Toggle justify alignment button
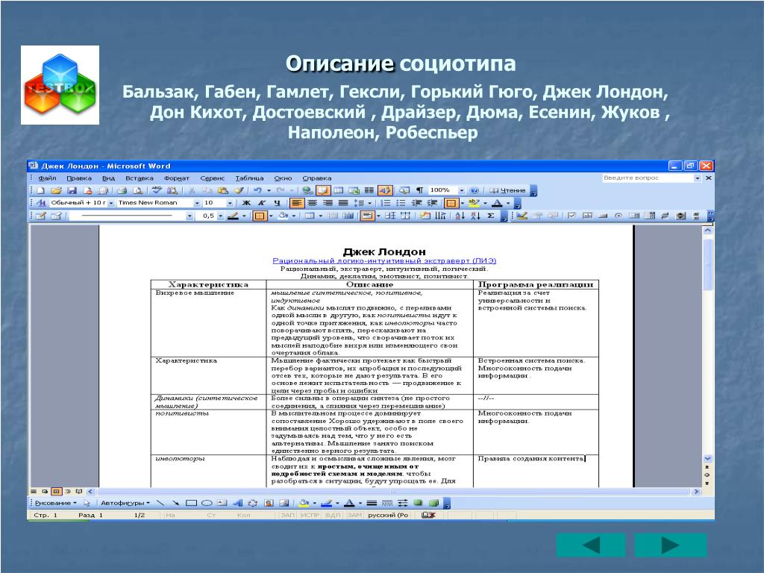The width and height of the screenshot is (764, 573). [x=343, y=203]
